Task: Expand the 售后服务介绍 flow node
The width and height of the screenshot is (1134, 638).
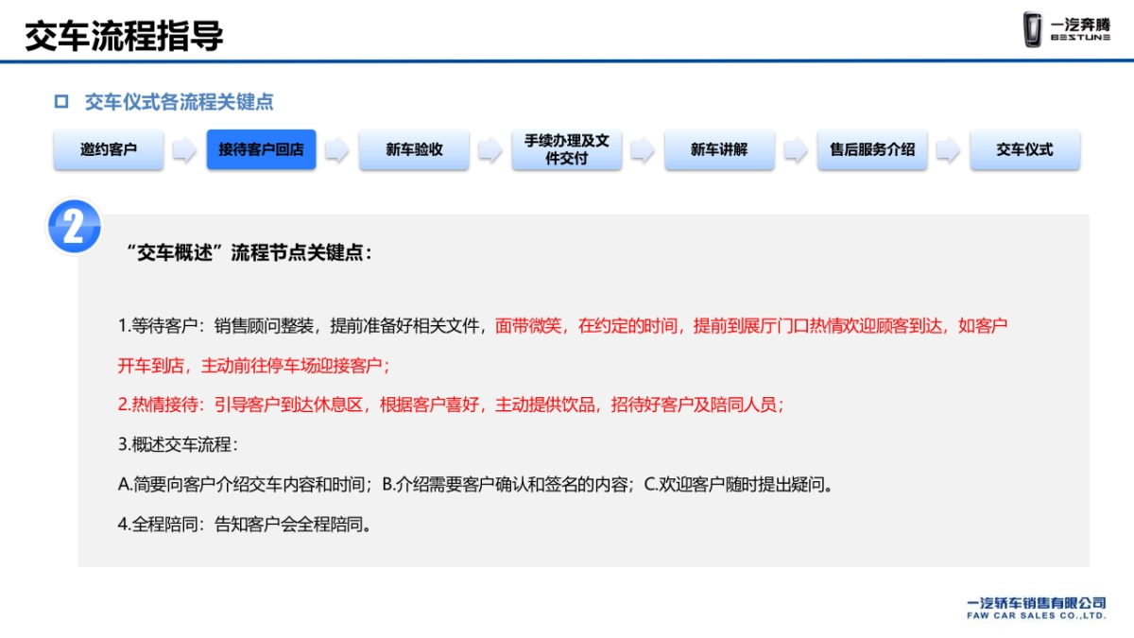Action: 872,150
